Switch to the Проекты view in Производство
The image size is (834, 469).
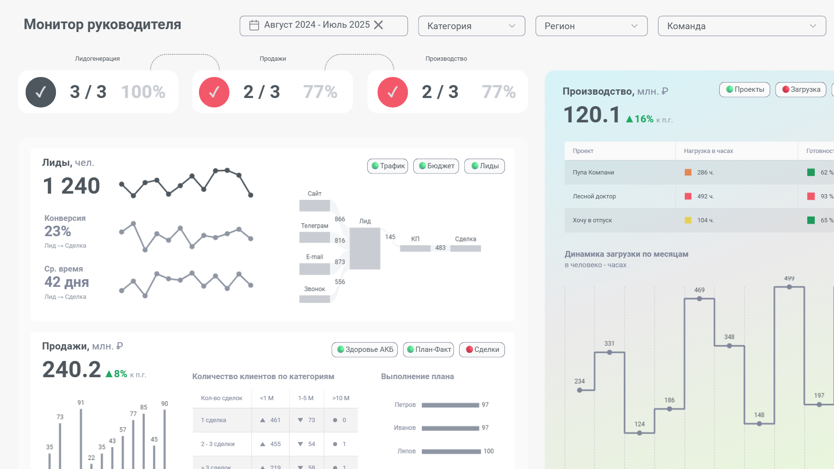tap(745, 89)
